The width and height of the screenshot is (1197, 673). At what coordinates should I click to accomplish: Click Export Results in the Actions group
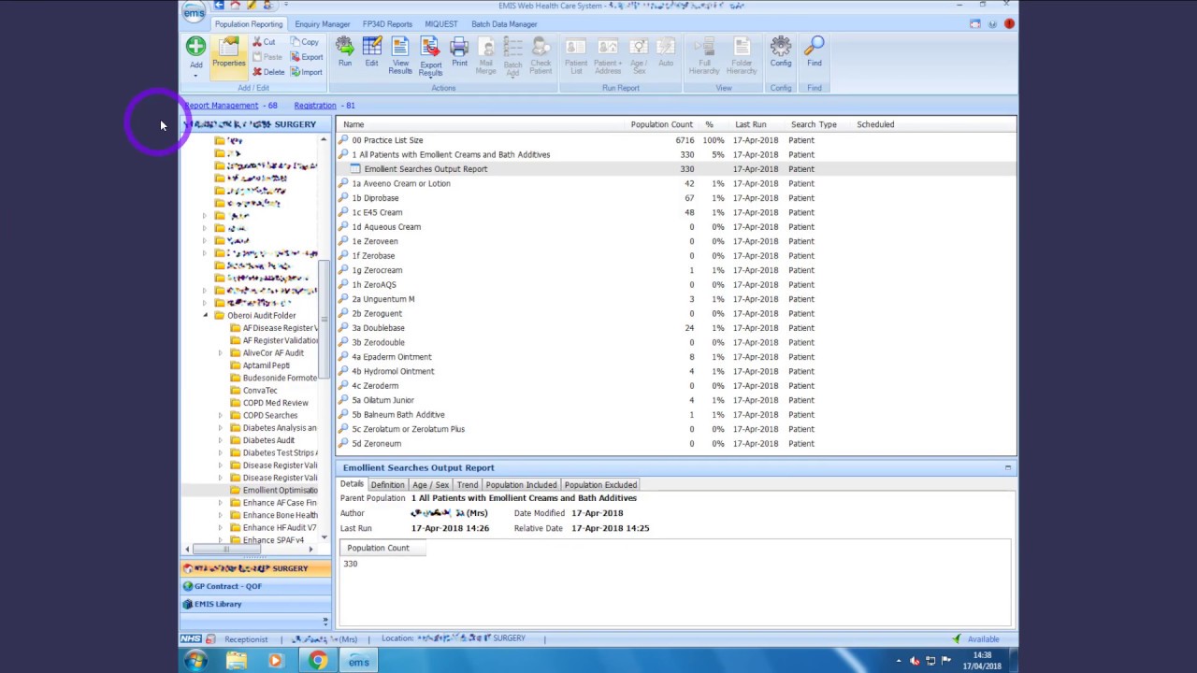430,56
